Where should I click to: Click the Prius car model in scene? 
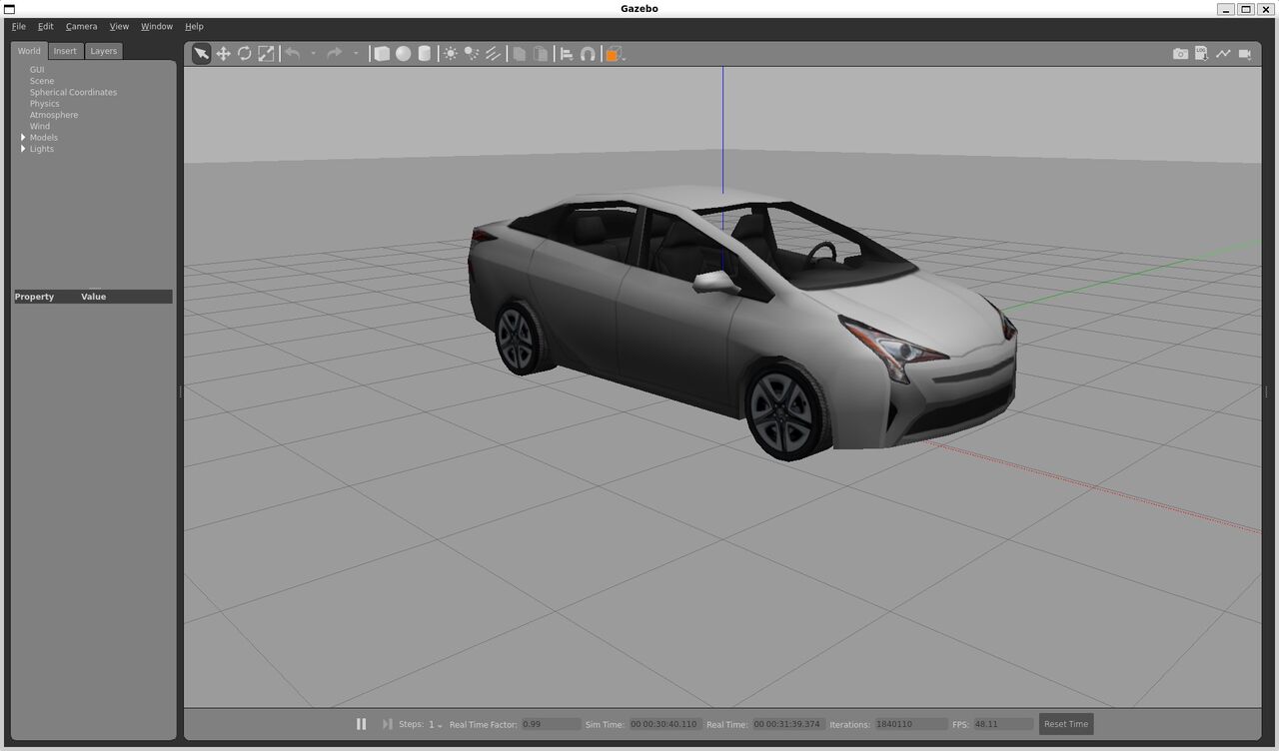[x=741, y=322]
